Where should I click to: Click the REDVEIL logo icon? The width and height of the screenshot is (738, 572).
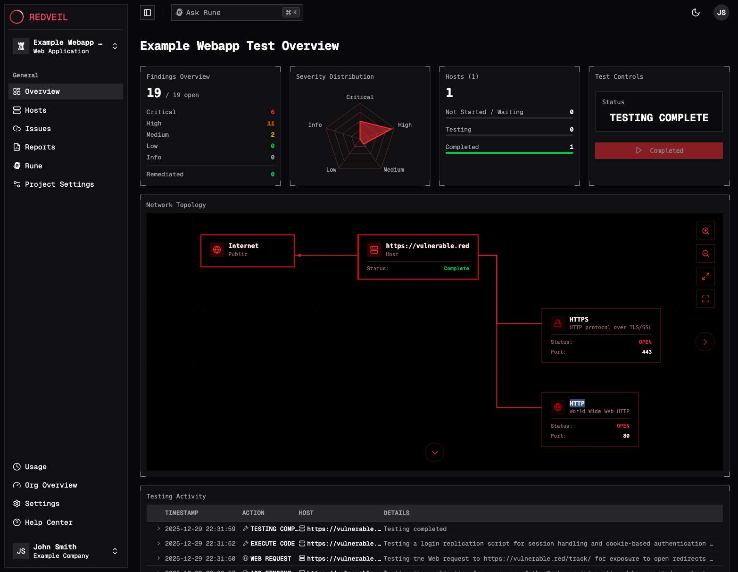tap(17, 17)
